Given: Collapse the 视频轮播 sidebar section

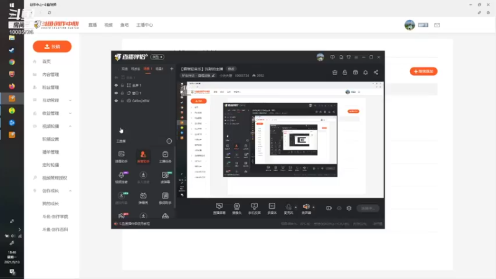Looking at the screenshot, I should pos(70,126).
